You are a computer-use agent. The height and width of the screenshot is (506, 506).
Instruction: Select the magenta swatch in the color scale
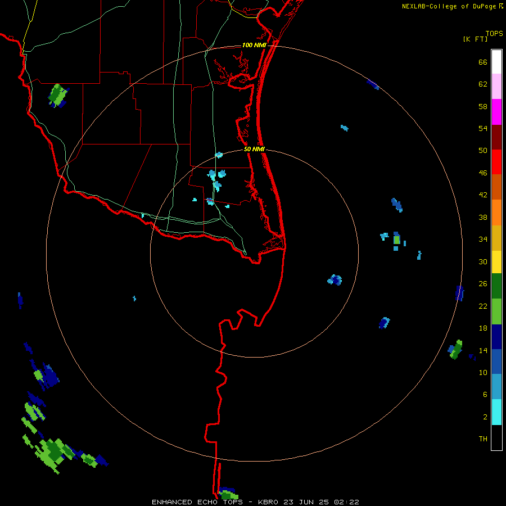click(496, 112)
